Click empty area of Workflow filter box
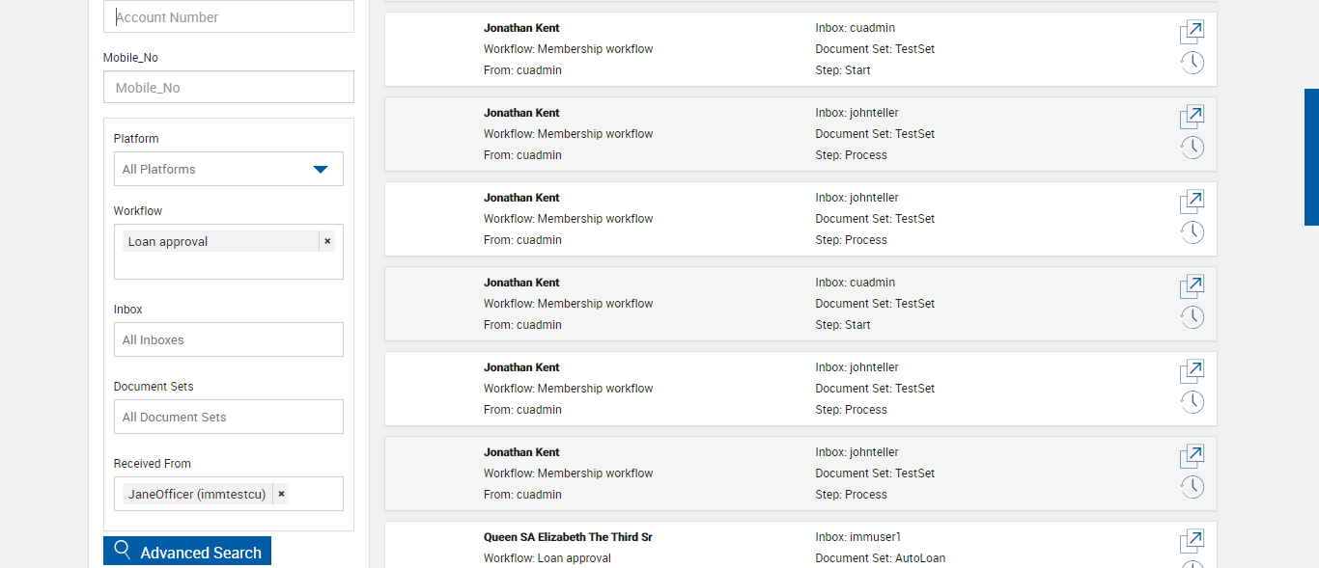The image size is (1319, 568). tap(228, 266)
